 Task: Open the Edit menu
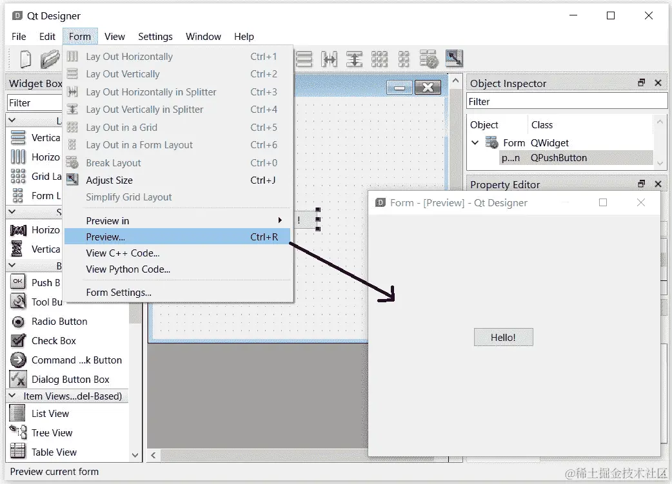pyautogui.click(x=47, y=36)
